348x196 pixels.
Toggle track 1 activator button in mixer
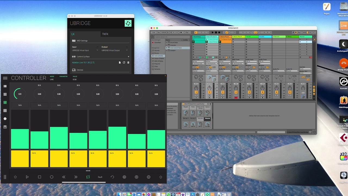(x=196, y=92)
